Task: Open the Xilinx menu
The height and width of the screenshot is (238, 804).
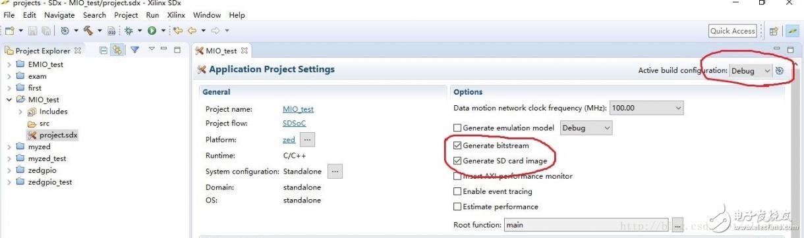Action: click(x=176, y=15)
